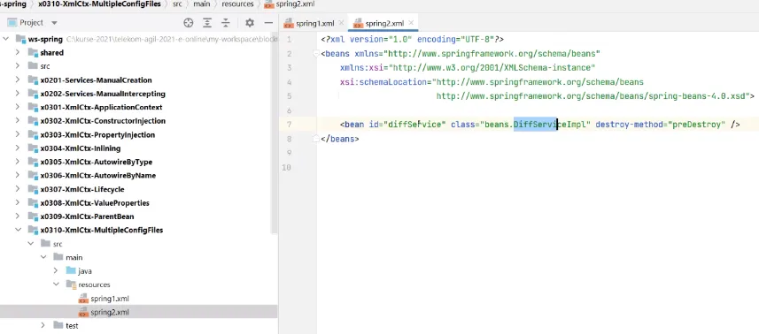Expand x0202-Services-ManualIntercepting module
Image resolution: width=759 pixels, height=334 pixels.
18,93
